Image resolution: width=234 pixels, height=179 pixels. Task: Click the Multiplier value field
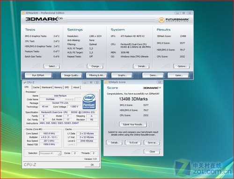click(x=49, y=137)
